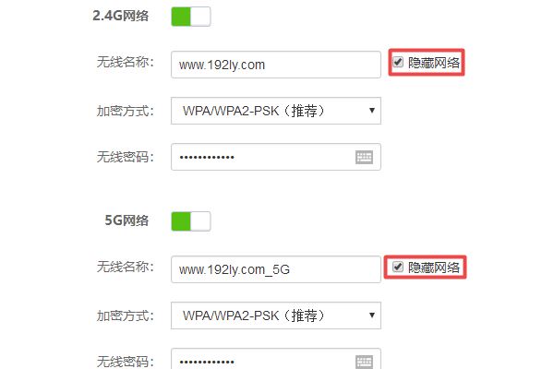
Task: Focus the 2.4G 无线名称 field www.192ly.com
Action: click(x=276, y=65)
